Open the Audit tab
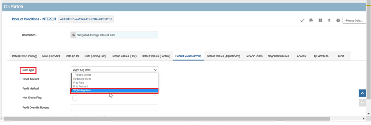 pyautogui.click(x=341, y=56)
